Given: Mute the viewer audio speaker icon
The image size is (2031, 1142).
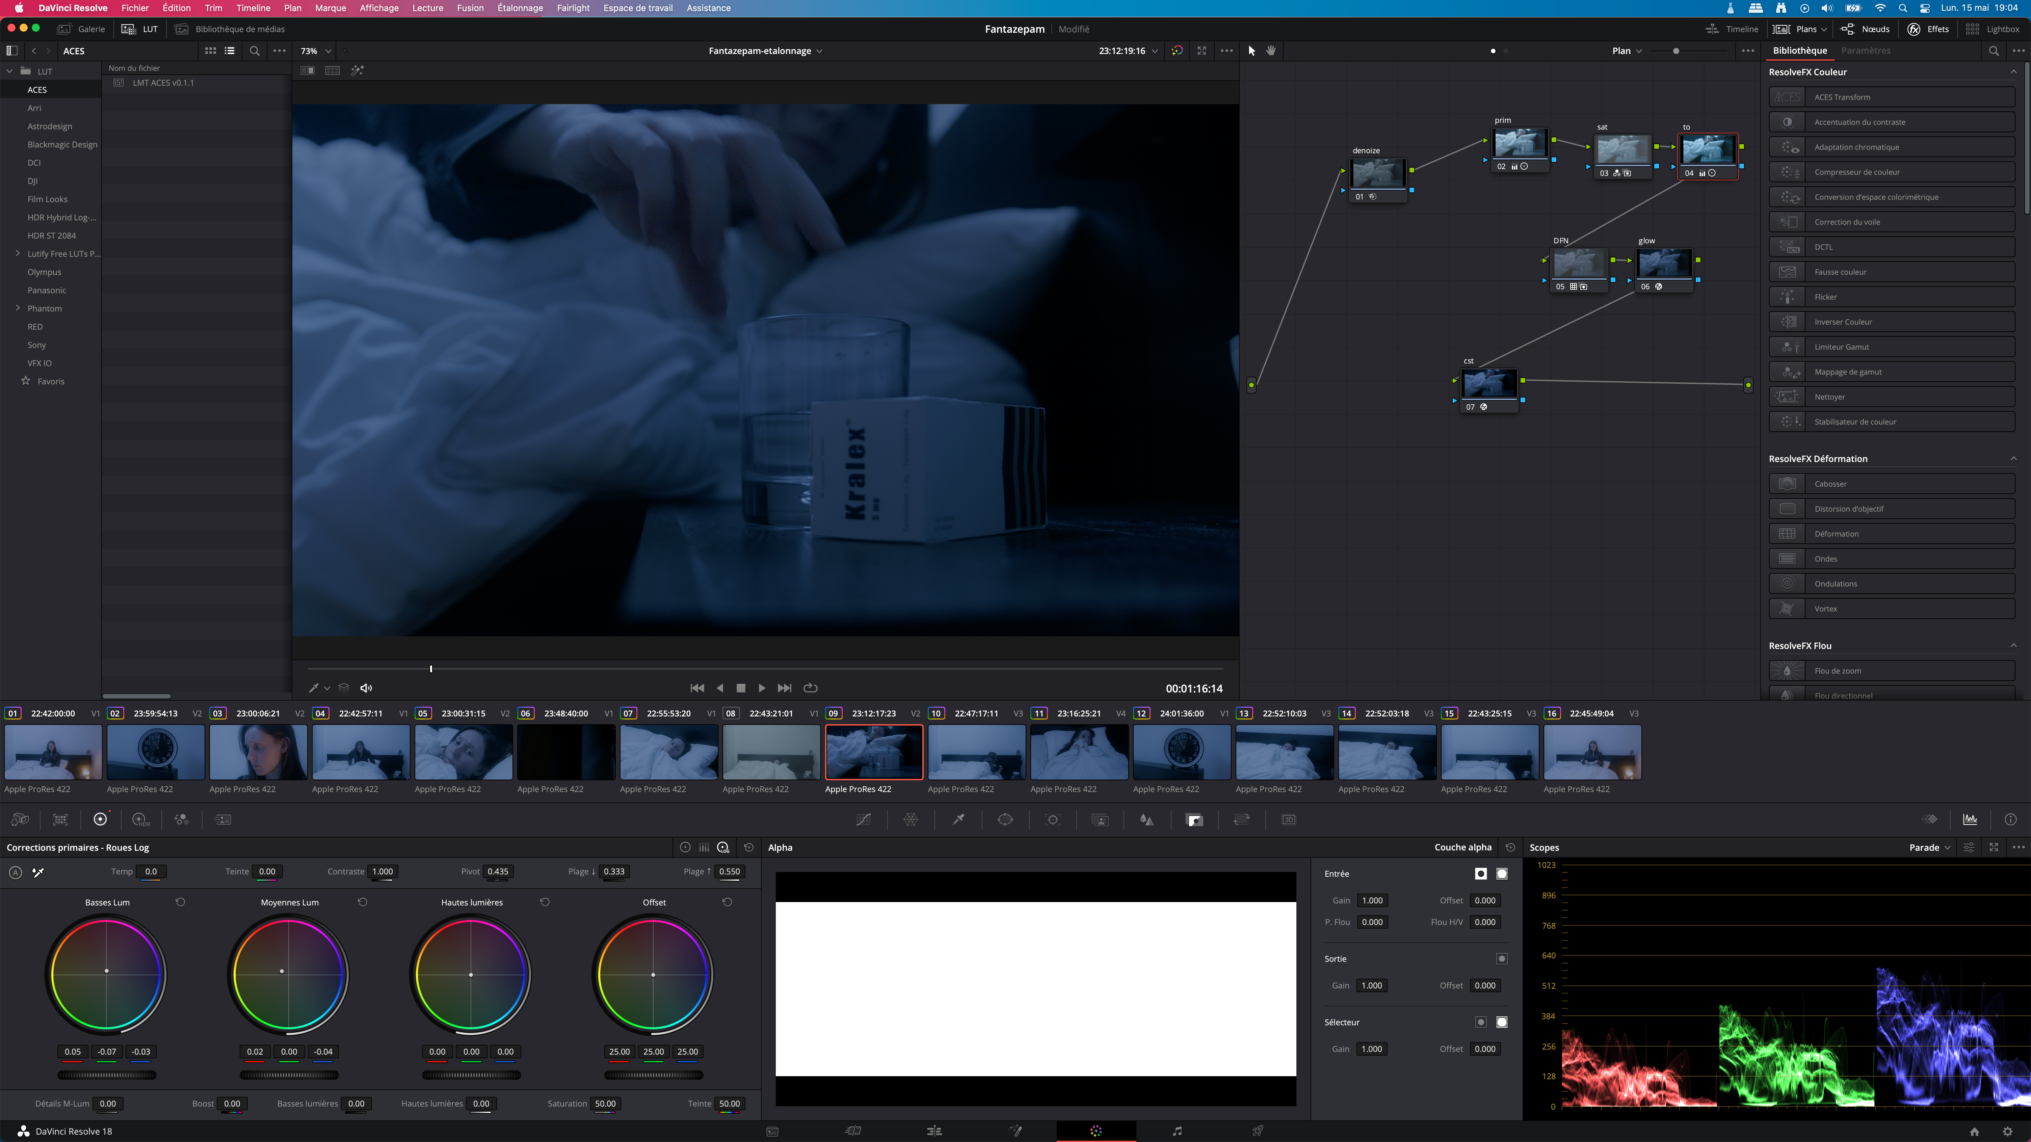Looking at the screenshot, I should pos(366,688).
